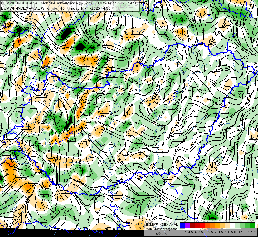The image size is (258, 237).
Task: Click the white legend color swatch
Action: 233,225
